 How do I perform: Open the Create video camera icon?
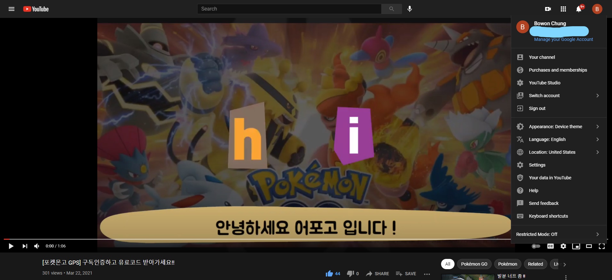coord(548,9)
